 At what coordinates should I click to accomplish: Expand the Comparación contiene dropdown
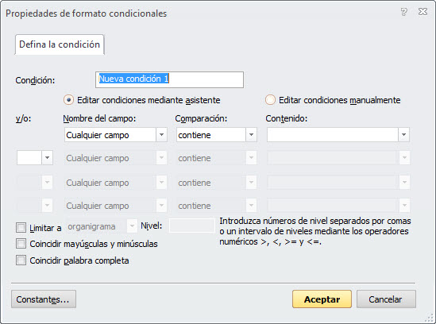(251, 135)
